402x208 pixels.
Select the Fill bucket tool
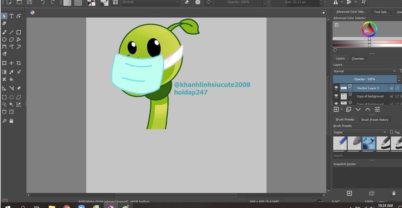(11, 79)
